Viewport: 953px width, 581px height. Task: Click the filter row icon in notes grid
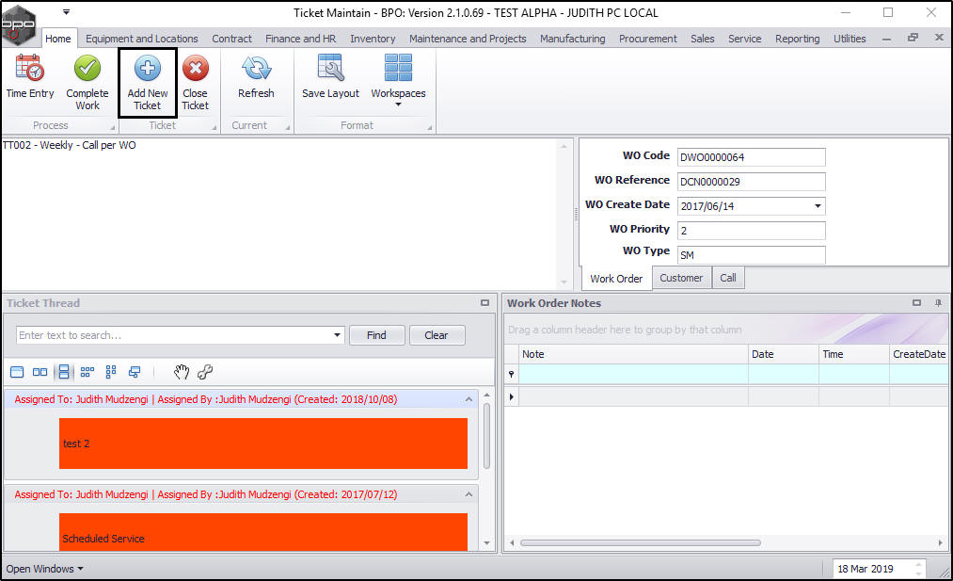pos(511,374)
